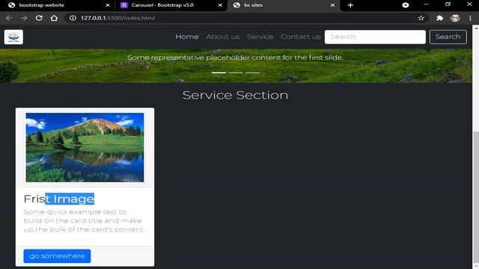Select the second carousel slide indicator
The height and width of the screenshot is (269, 479).
[236, 72]
